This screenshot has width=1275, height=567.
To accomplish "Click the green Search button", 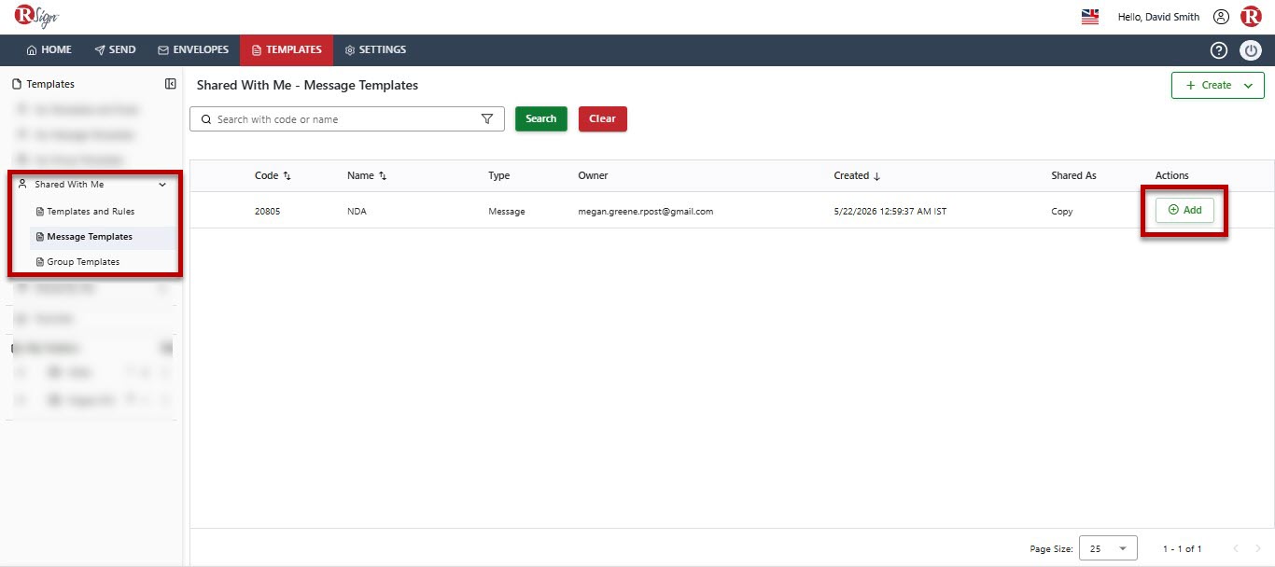I will (x=541, y=118).
